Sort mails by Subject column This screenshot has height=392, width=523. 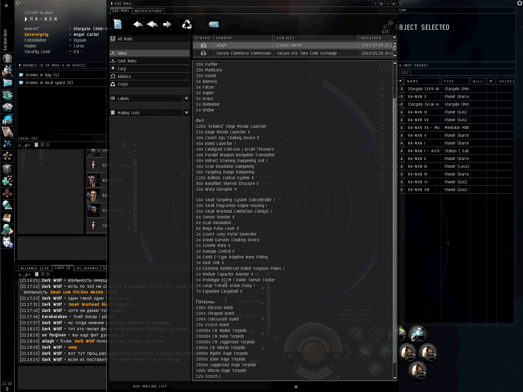(x=316, y=38)
